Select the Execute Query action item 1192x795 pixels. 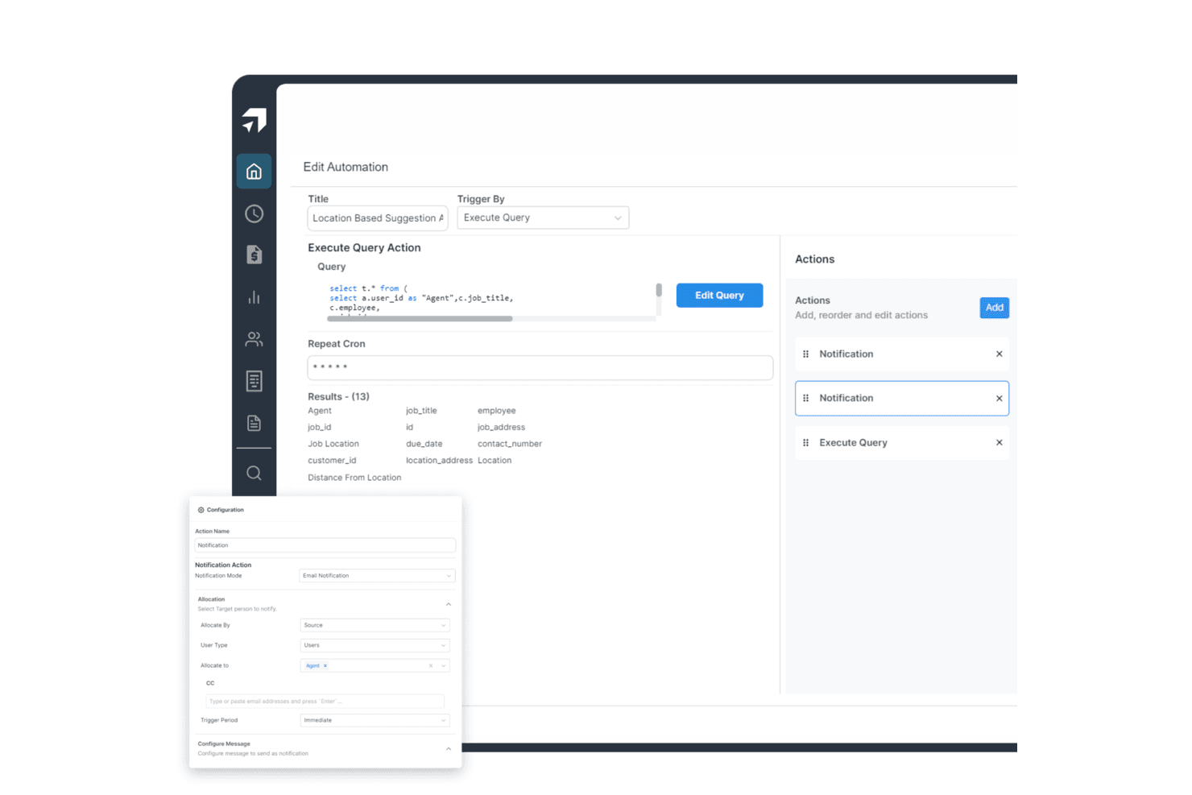point(901,442)
